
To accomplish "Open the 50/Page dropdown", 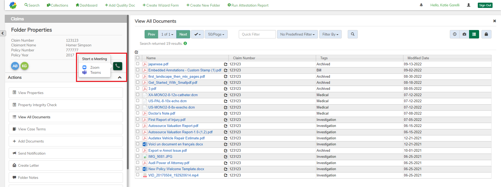I will click(216, 34).
